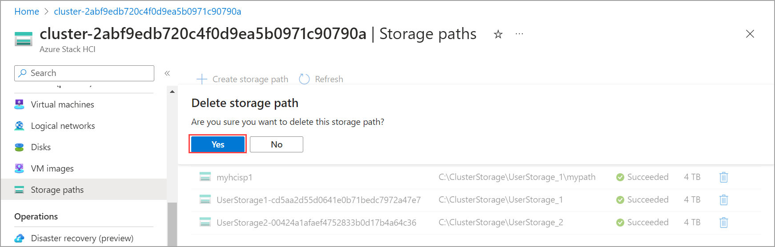Click delete trash icon for myhcisp1
The image size is (775, 247).
click(x=723, y=177)
